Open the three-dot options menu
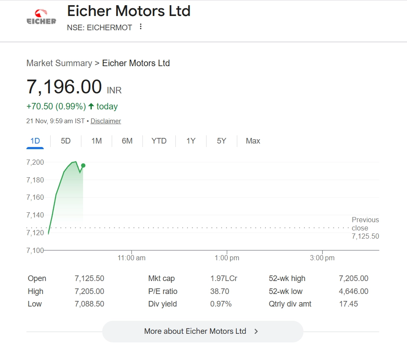The width and height of the screenshot is (407, 345). (x=140, y=27)
